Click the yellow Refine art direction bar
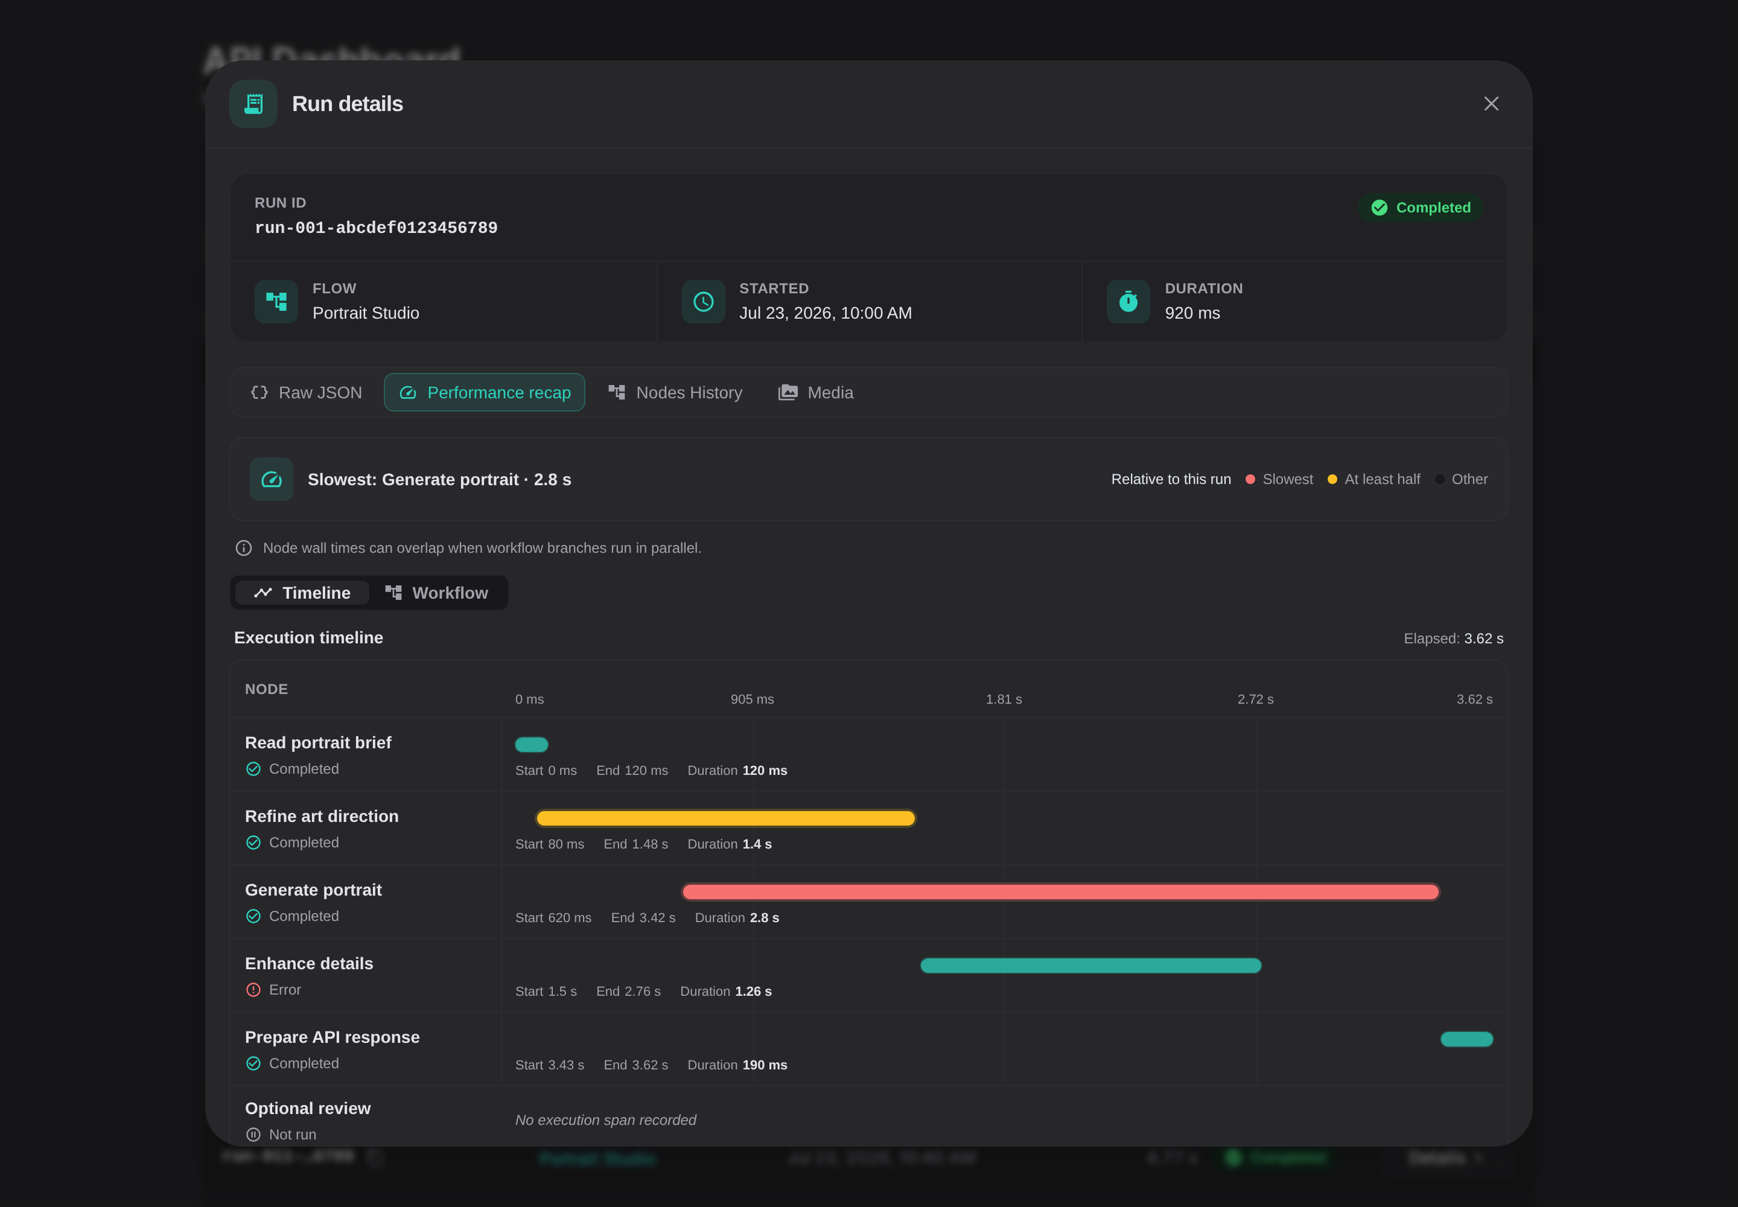Screen dimensions: 1738x1207 pos(725,818)
